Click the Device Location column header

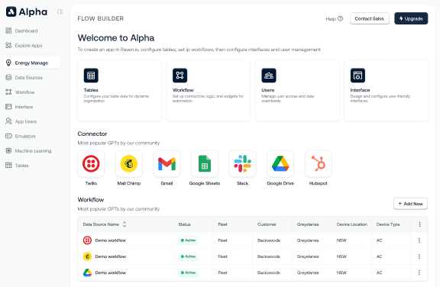pos(352,224)
